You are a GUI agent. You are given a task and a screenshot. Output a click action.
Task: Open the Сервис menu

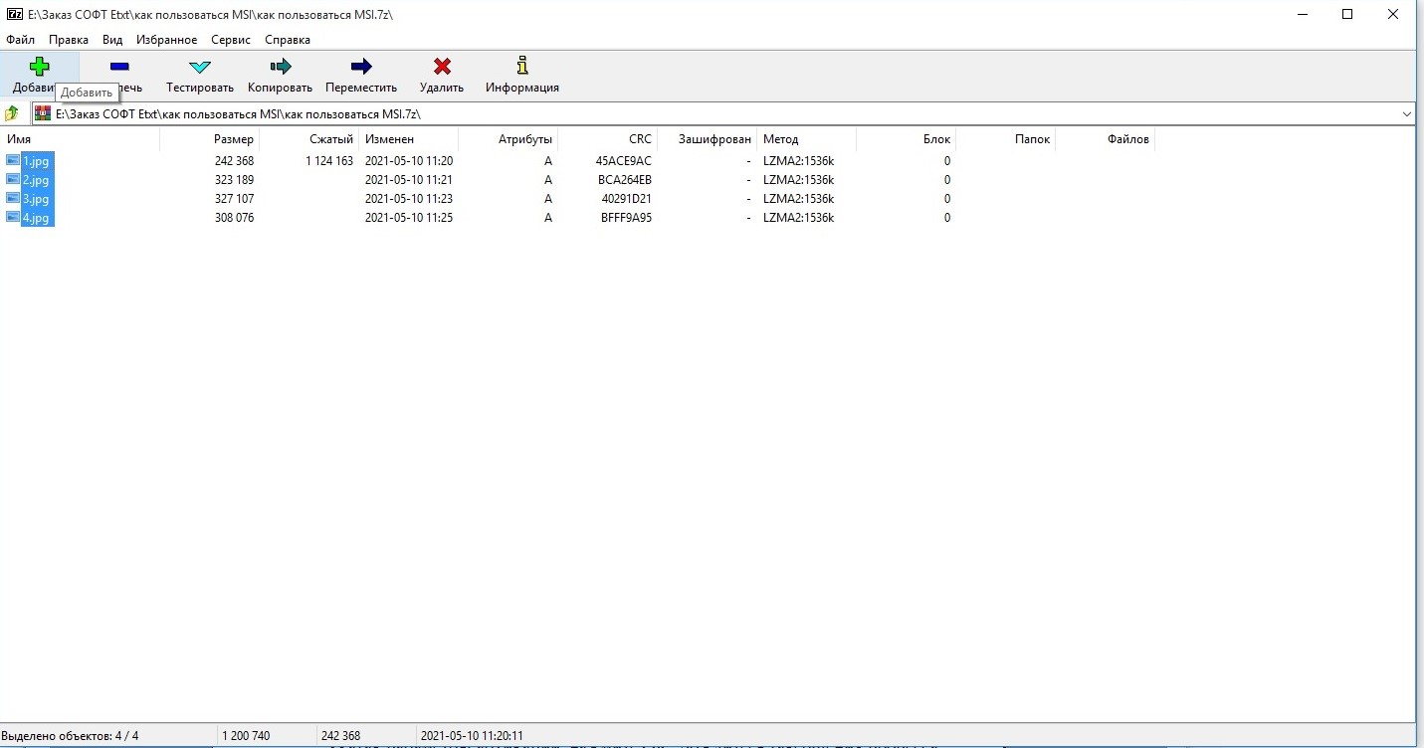[231, 40]
